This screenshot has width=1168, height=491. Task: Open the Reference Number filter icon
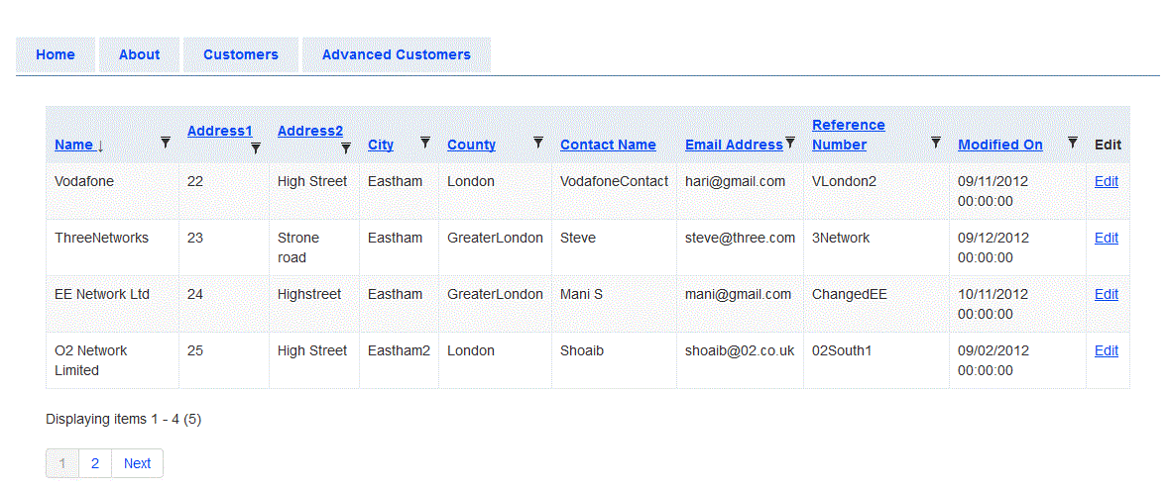[x=936, y=143]
